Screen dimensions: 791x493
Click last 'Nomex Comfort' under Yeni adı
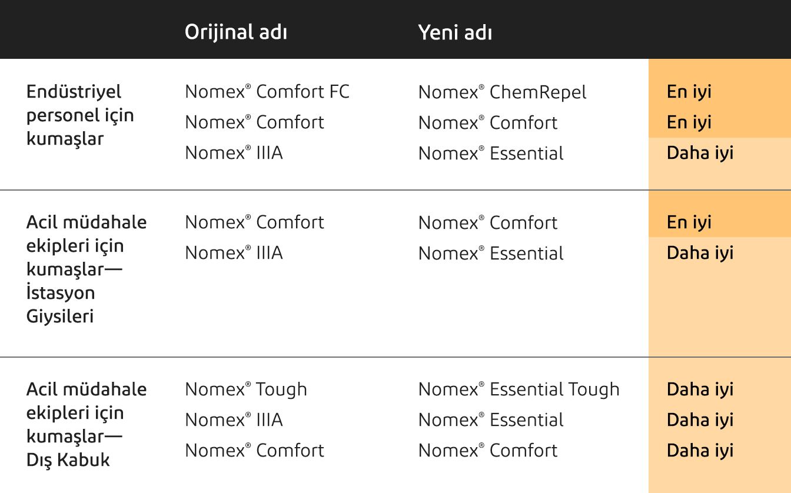tap(488, 451)
